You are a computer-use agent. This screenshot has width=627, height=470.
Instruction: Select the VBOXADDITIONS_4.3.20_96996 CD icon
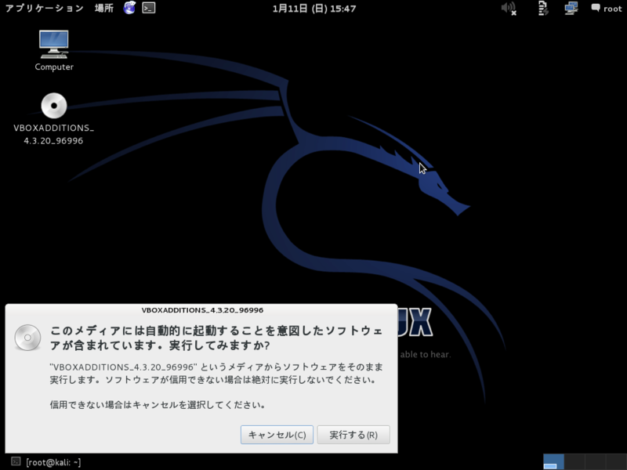53,107
